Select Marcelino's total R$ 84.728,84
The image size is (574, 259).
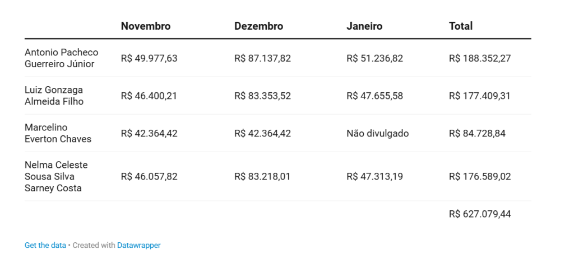click(477, 133)
